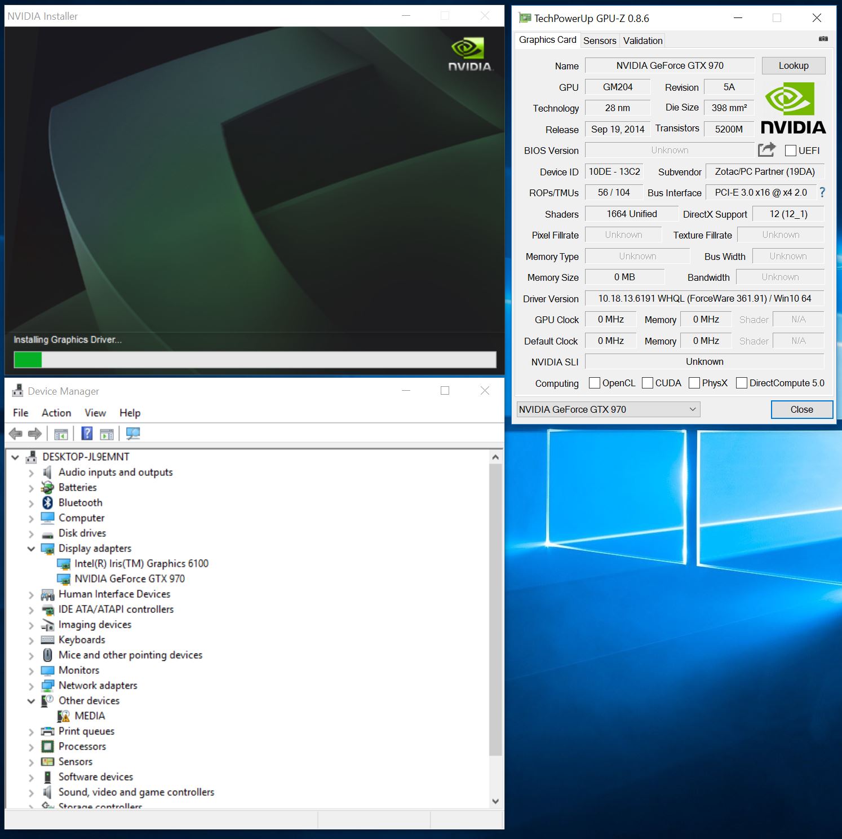Click the Audio inputs and outputs speaker icon

pos(48,472)
